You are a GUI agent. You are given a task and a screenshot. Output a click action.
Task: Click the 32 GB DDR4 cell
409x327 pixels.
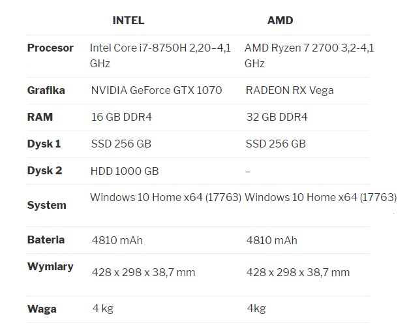[x=277, y=117]
